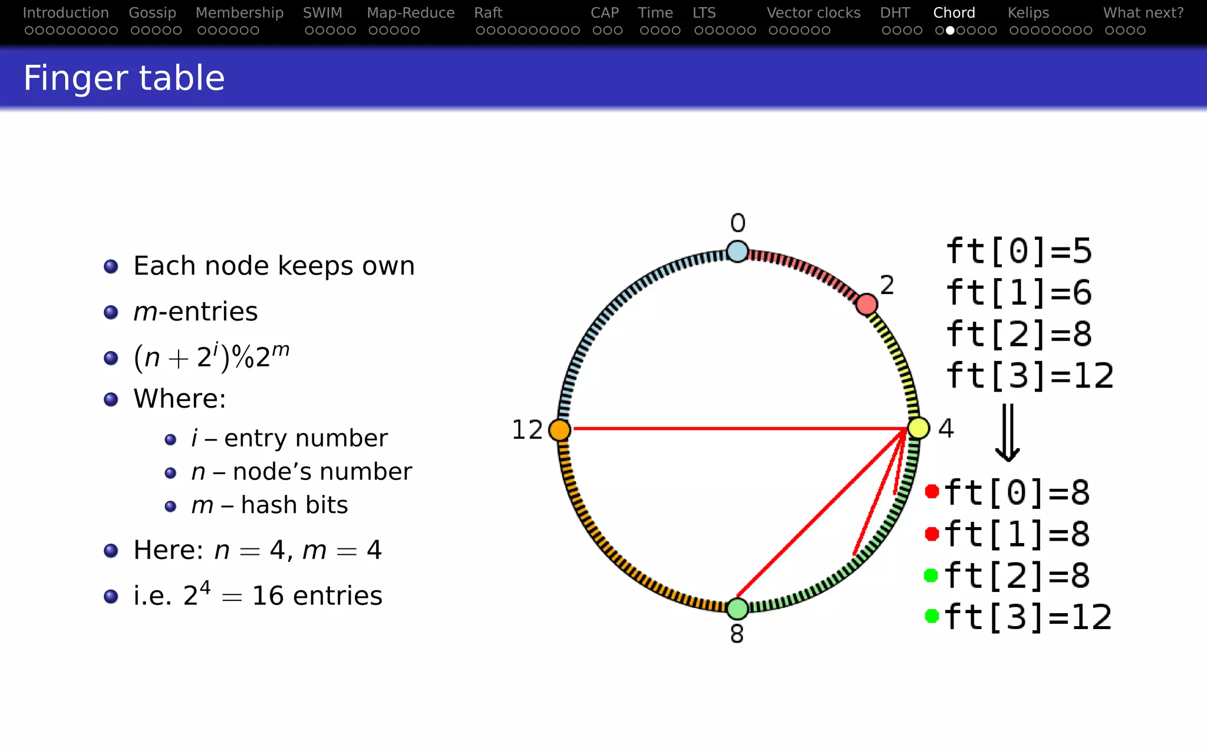Viewport: 1207px width, 754px height.
Task: Click the red bullet beside ft[0]=8
Action: pyautogui.click(x=932, y=491)
